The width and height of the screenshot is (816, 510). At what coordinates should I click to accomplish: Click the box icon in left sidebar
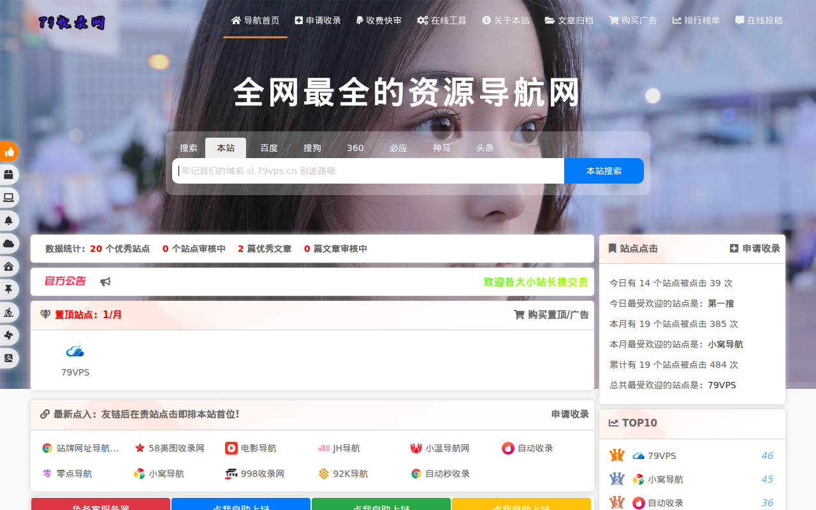coord(9,175)
